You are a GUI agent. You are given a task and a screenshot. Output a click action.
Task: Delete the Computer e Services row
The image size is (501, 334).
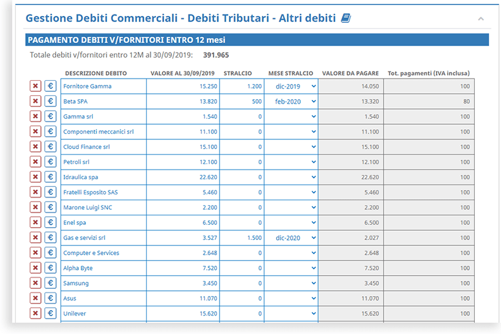click(36, 253)
